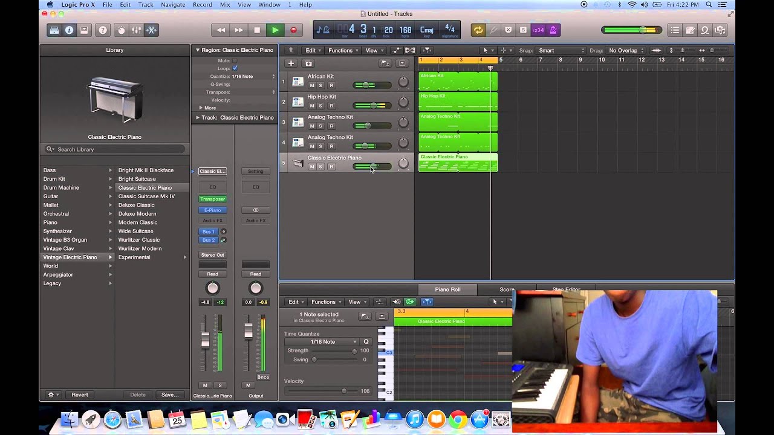The width and height of the screenshot is (774, 435).
Task: Toggle the Flex view button in tracks header
Action: coord(410,51)
